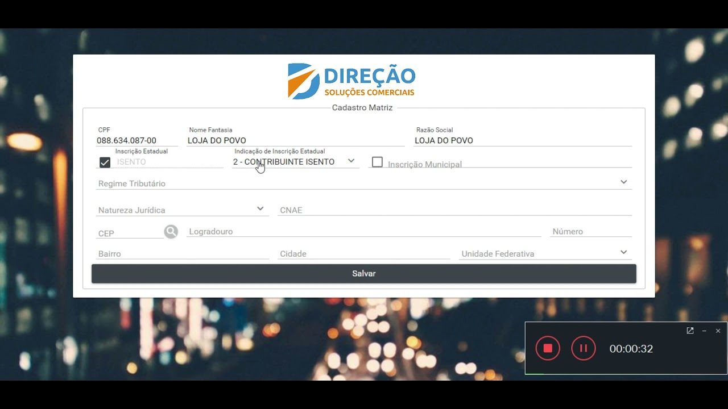Open the Indicação de Inscrição Estadual dropdown
The width and height of the screenshot is (728, 409).
[295, 162]
